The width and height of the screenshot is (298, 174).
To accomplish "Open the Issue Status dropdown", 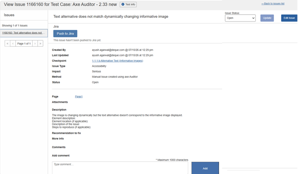I will (240, 18).
